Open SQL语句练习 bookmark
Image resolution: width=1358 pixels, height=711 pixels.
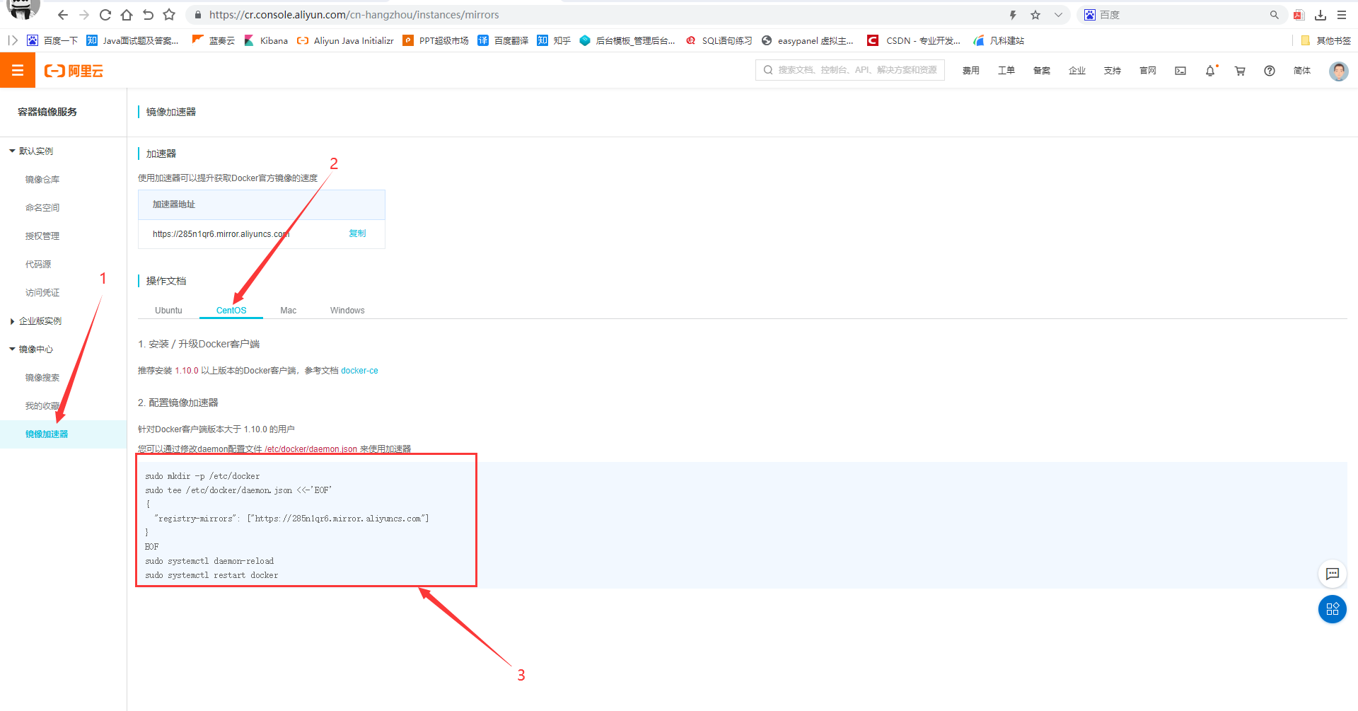(x=719, y=40)
